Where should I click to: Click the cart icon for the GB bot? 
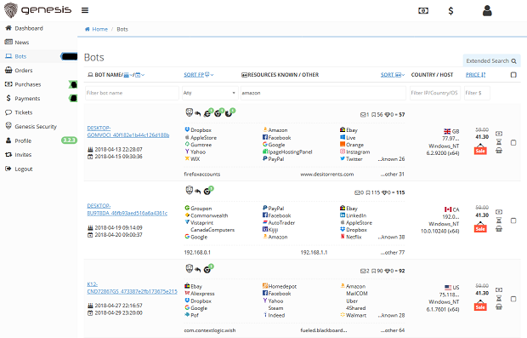click(499, 150)
